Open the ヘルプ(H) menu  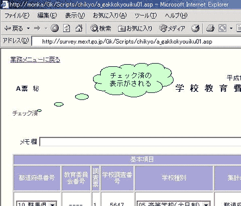tap(176, 16)
